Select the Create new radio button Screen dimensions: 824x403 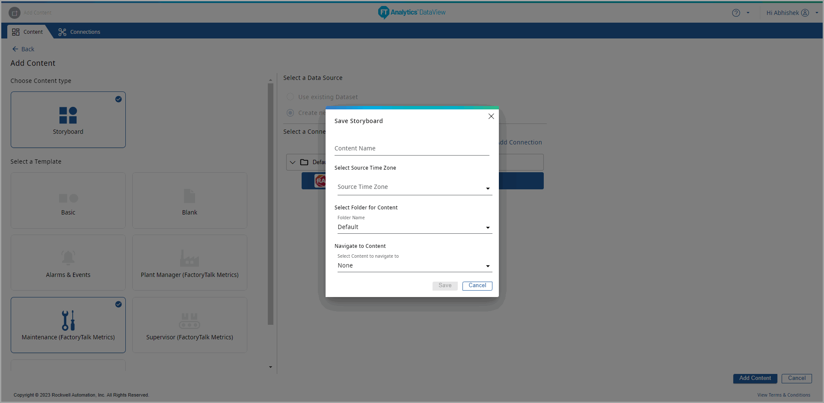tap(290, 113)
